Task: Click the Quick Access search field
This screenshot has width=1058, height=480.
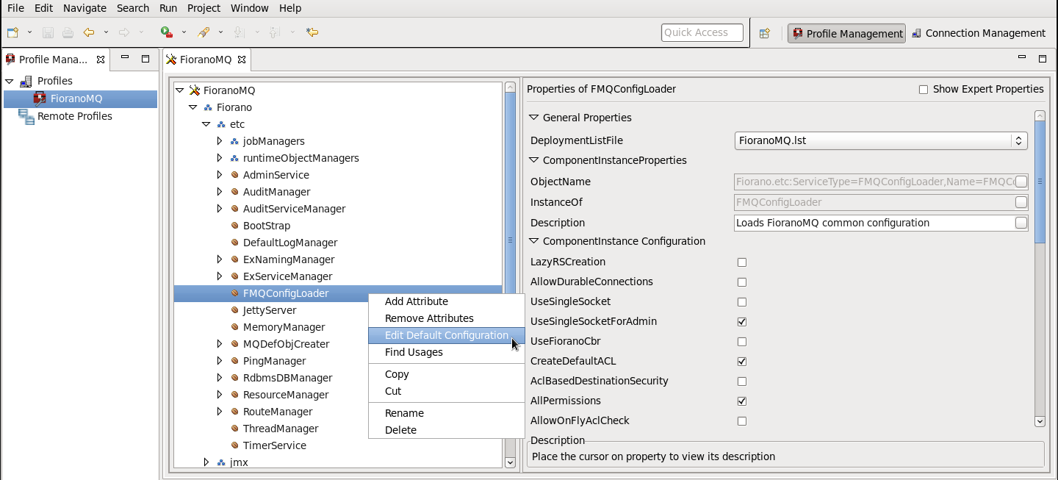Action: pyautogui.click(x=702, y=32)
